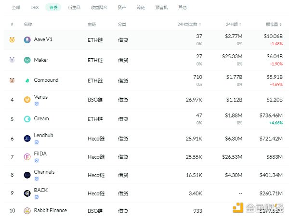This screenshot has width=289, height=218.
Task: Click the Venus project logo
Action: pos(27,100)
